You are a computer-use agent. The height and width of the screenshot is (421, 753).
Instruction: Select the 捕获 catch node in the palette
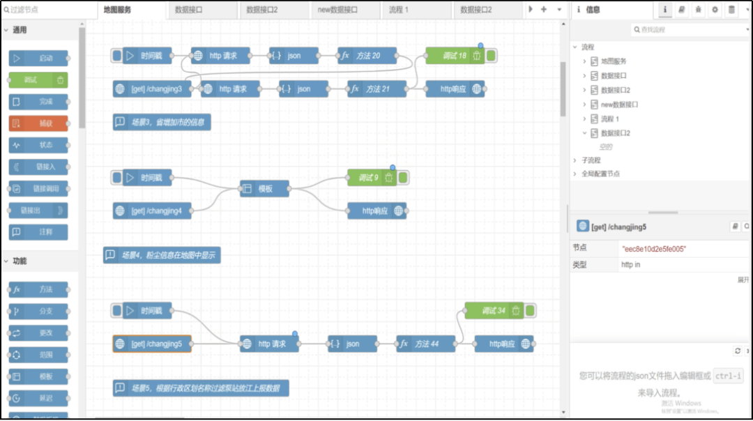click(x=39, y=123)
